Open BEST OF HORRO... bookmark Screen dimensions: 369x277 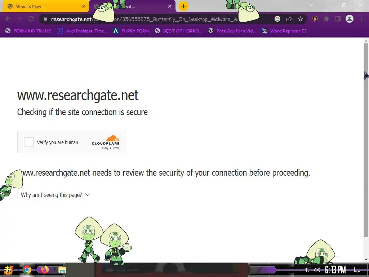178,31
